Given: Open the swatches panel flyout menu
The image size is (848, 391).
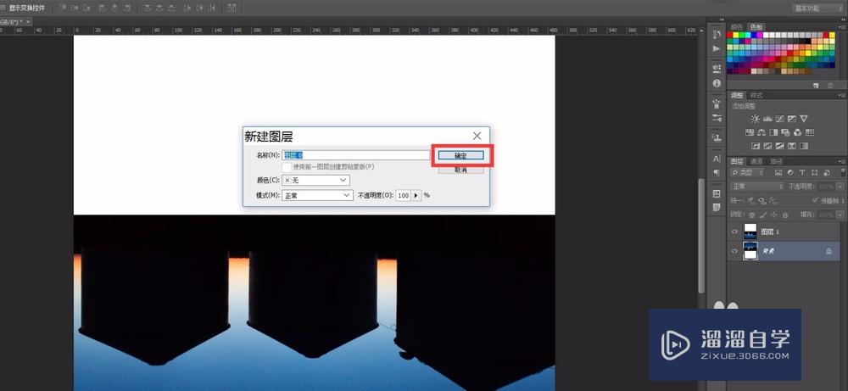Looking at the screenshot, I should coord(843,26).
